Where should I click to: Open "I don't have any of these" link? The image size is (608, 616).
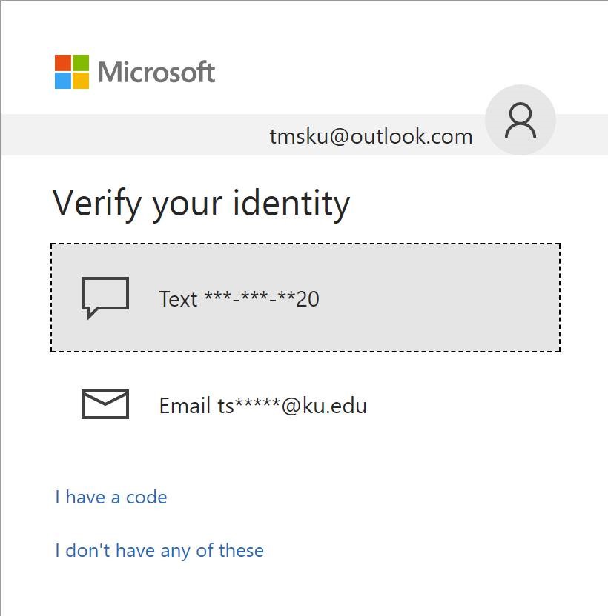[159, 550]
